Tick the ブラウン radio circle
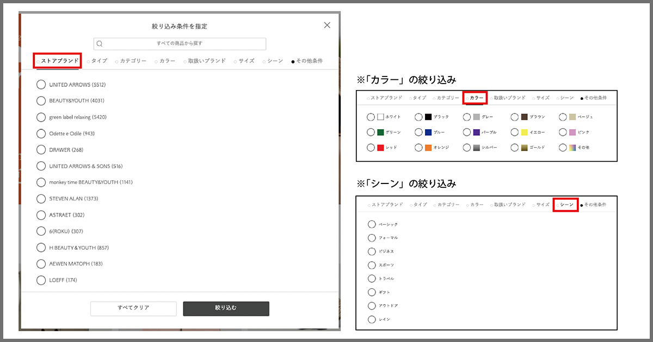 (515, 117)
